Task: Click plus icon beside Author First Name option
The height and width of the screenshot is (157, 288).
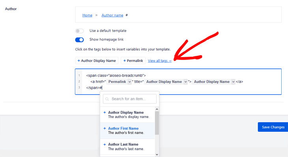Action: point(105,128)
